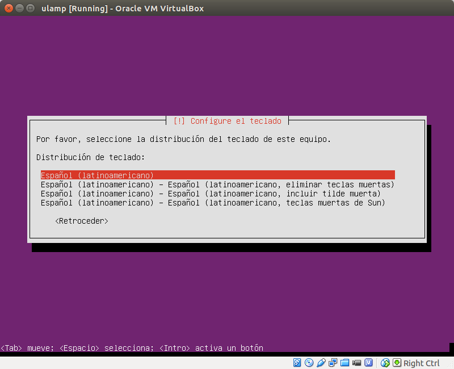454x369 pixels.
Task: Click the Configure el teclado dialog title
Action: (226, 121)
